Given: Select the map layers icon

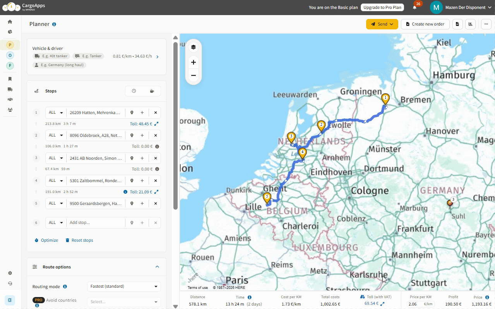Looking at the screenshot, I should (193, 47).
